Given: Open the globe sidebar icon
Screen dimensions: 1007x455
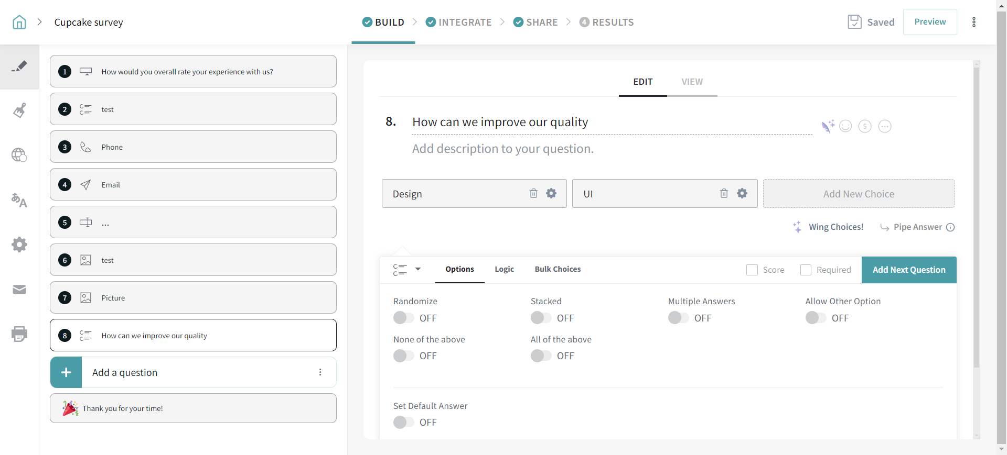Looking at the screenshot, I should tap(19, 155).
